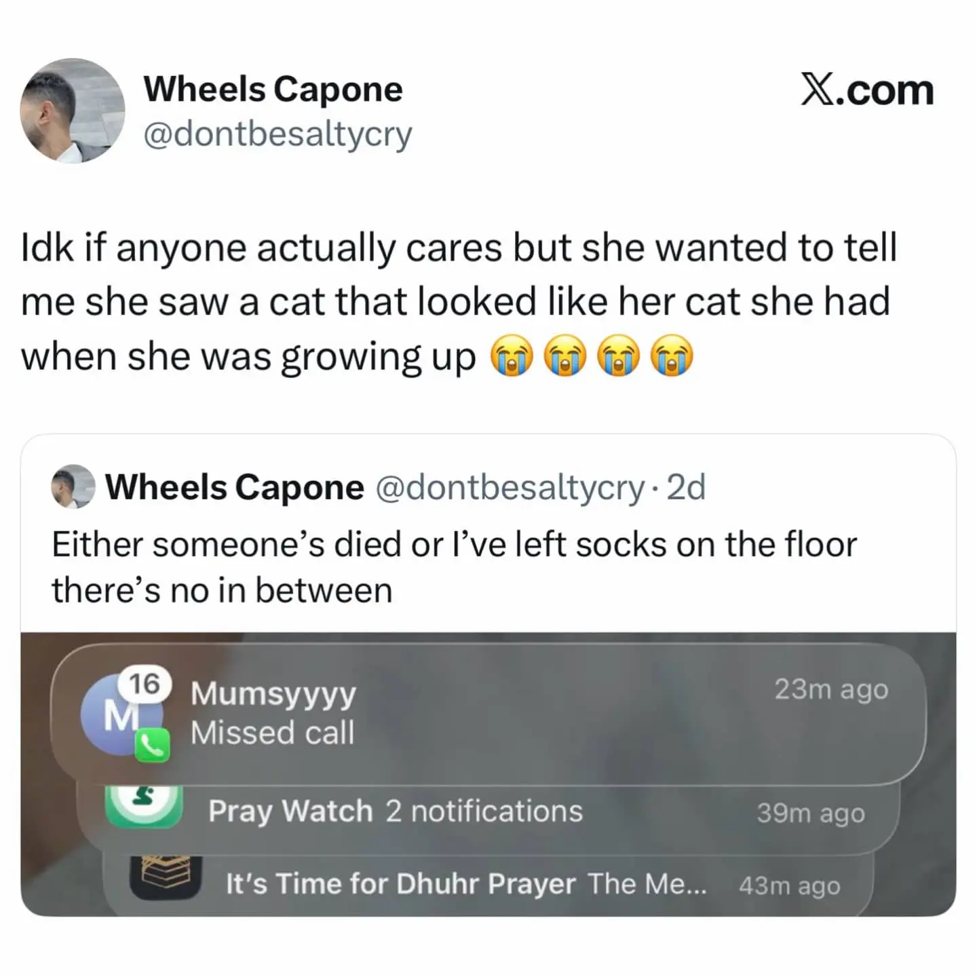Viewport: 977px width, 977px height.
Task: Click the 2d timestamp on quoted tweet
Action: 686,487
